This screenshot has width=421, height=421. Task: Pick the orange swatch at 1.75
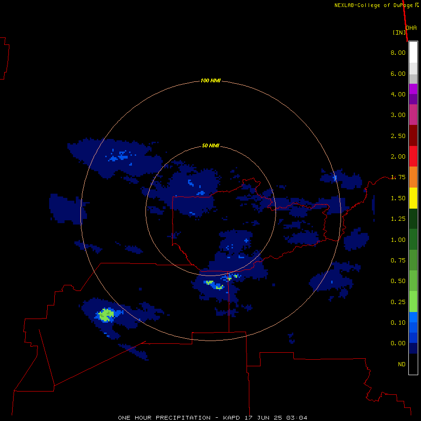413,177
